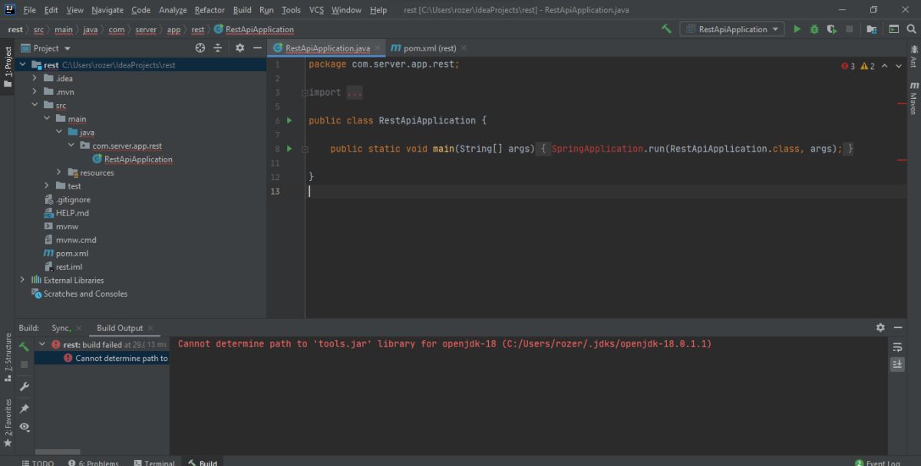Open Search Everywhere with the magnifier icon
This screenshot has height=466, width=921.
912,29
